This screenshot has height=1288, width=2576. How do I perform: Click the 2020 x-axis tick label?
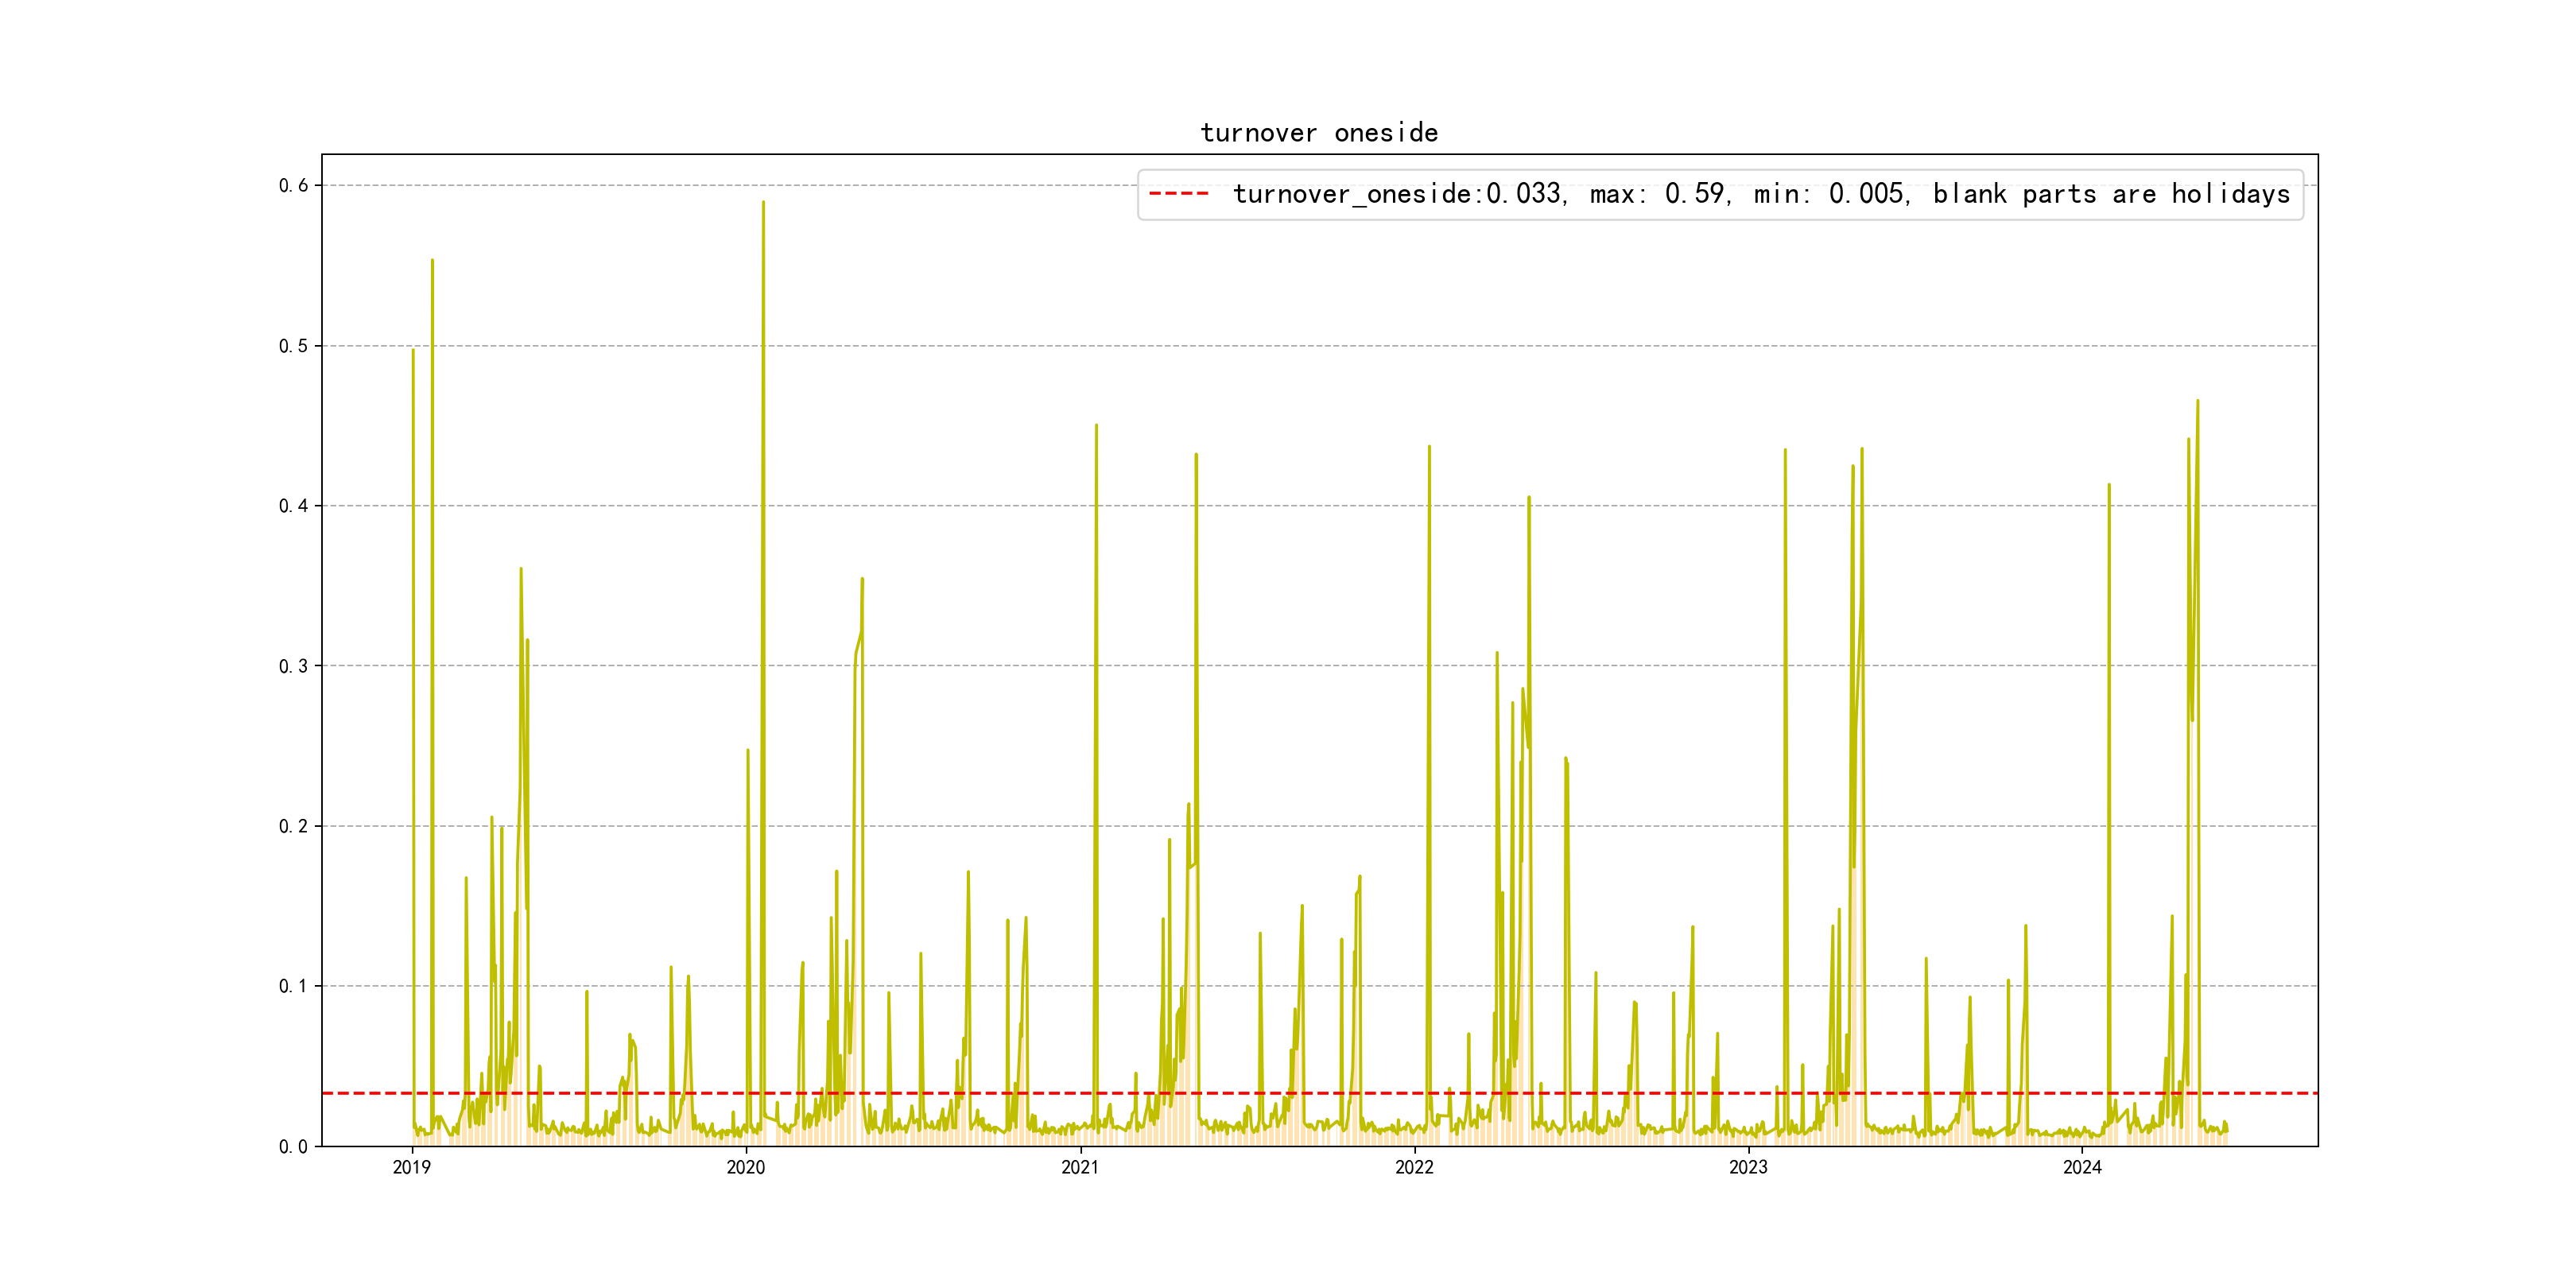point(746,1167)
